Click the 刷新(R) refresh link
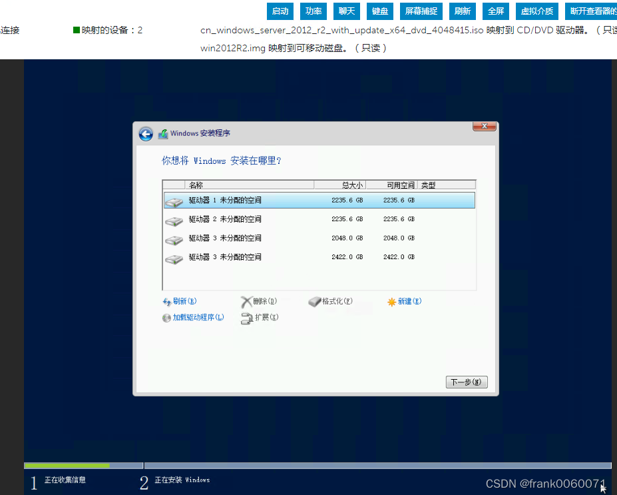 point(184,301)
